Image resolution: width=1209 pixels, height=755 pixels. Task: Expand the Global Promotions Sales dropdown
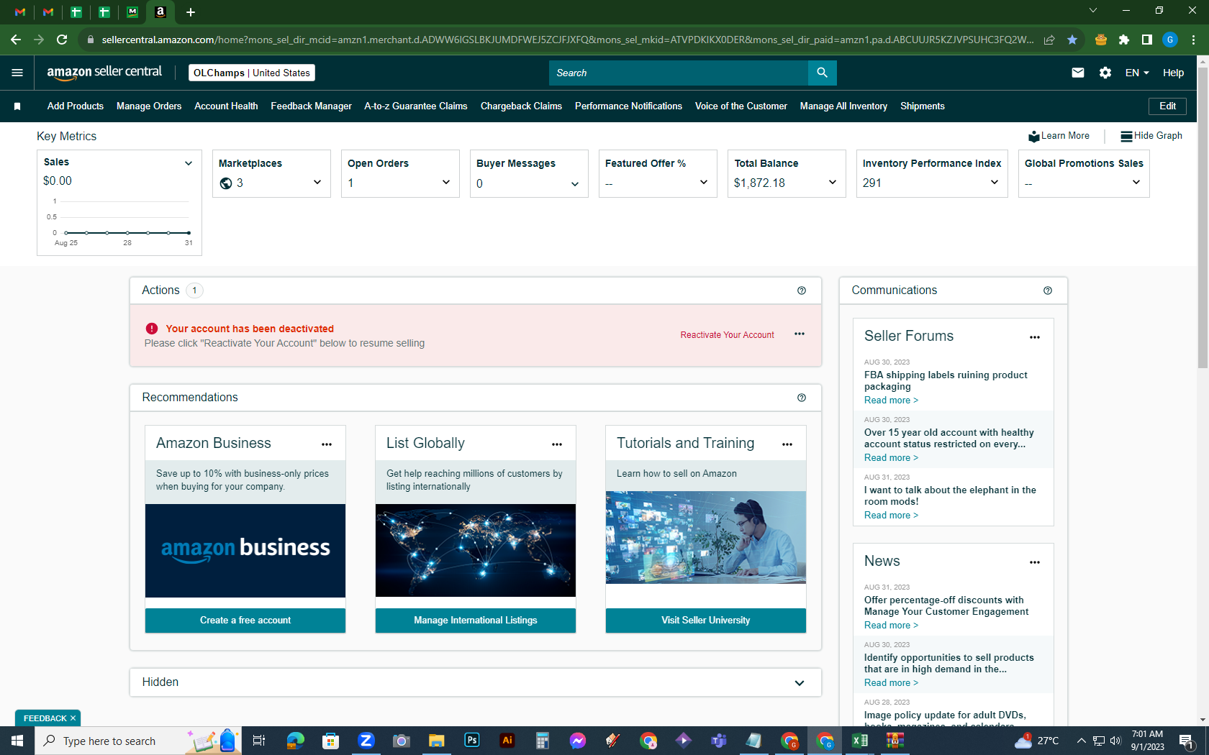(1136, 183)
